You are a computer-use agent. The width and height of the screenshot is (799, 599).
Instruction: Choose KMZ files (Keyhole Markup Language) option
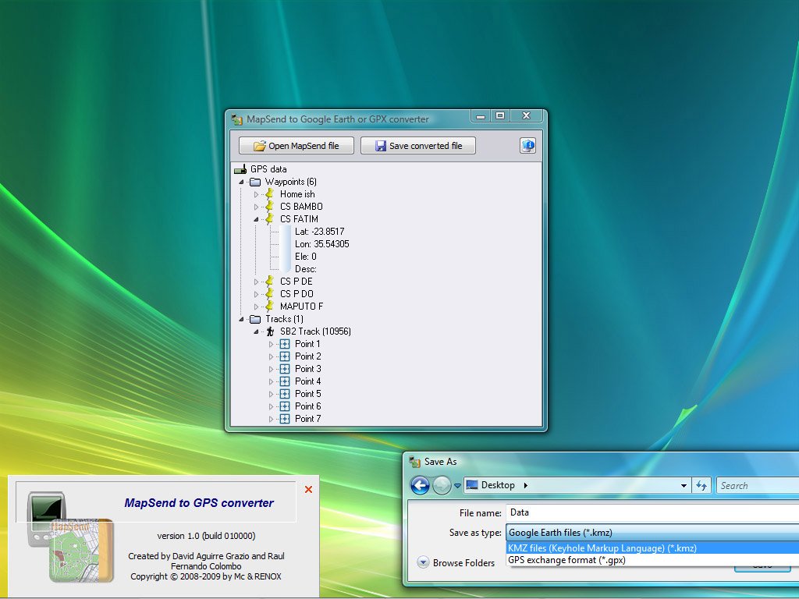tap(653, 548)
